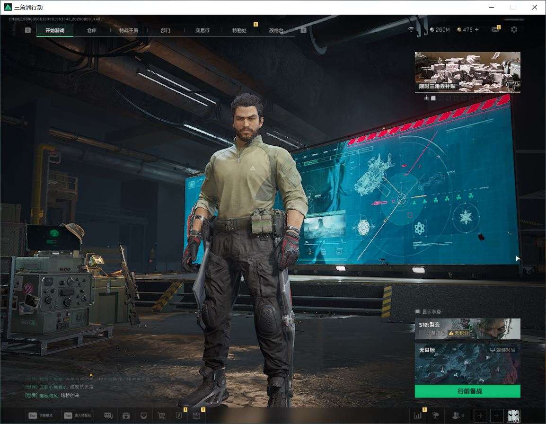Check the network signal icon
Image resolution: width=546 pixels, height=424 pixels.
(411, 30)
